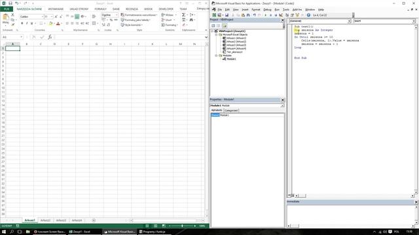This screenshot has height=235, width=419.
Task: Open the (General) object dropdown in code window
Action: click(349, 21)
